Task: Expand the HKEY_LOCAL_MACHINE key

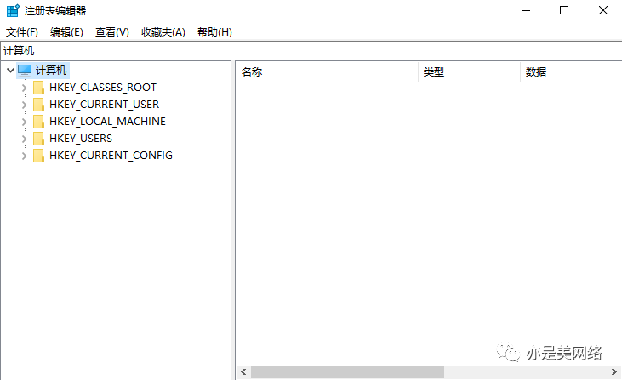Action: click(24, 122)
